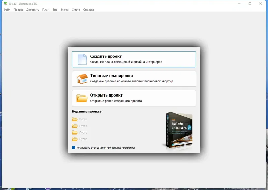Click the Открыть проект button

(134, 98)
